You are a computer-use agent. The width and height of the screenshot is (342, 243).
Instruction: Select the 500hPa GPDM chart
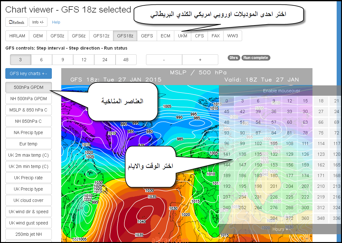[x=29, y=87]
